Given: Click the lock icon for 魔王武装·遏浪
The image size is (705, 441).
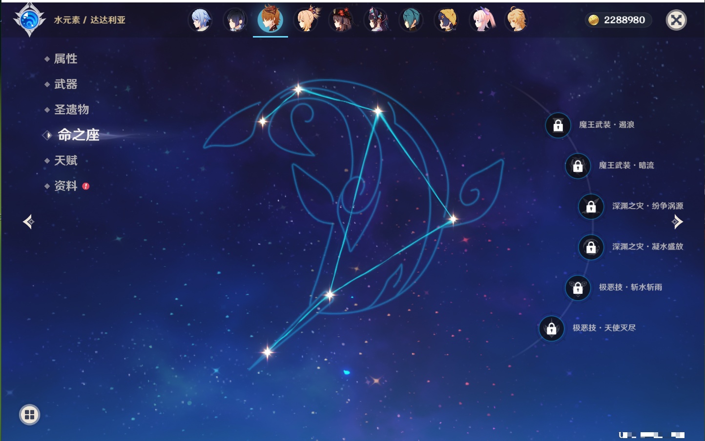Looking at the screenshot, I should point(558,125).
